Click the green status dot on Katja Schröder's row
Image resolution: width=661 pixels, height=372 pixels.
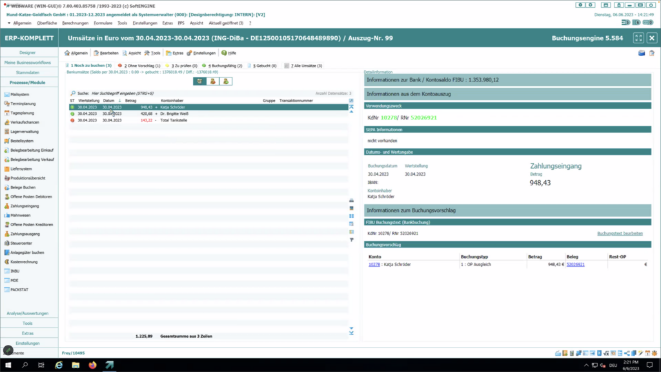pos(71,107)
